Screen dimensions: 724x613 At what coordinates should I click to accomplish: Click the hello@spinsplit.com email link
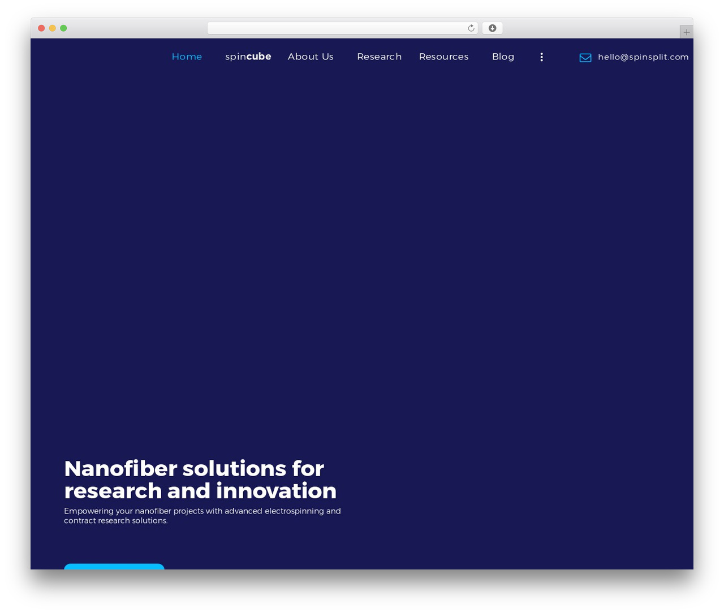(x=643, y=57)
